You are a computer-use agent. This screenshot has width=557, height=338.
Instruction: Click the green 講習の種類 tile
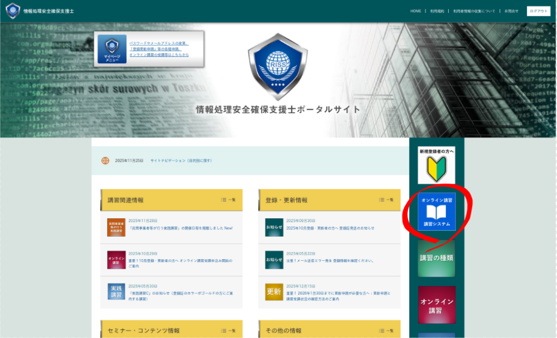(436, 259)
